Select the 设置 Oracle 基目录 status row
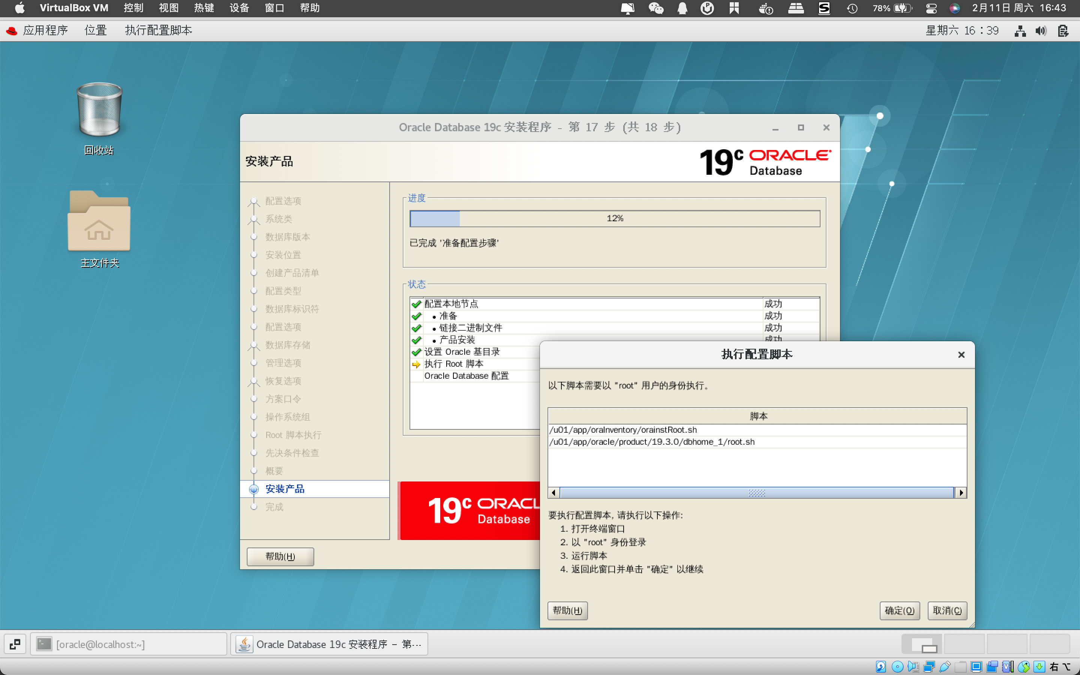The image size is (1080, 675). pos(475,352)
